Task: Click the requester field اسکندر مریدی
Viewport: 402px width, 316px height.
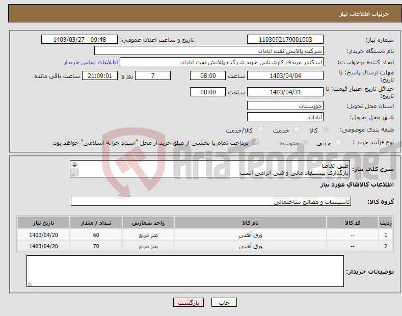Action: 222,62
